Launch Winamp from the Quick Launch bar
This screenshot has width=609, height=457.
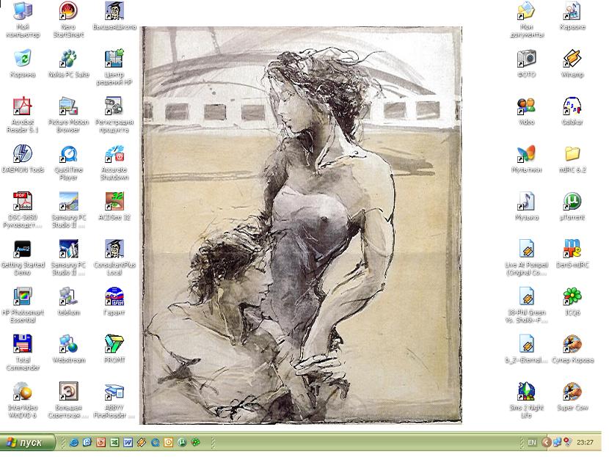coord(142,442)
